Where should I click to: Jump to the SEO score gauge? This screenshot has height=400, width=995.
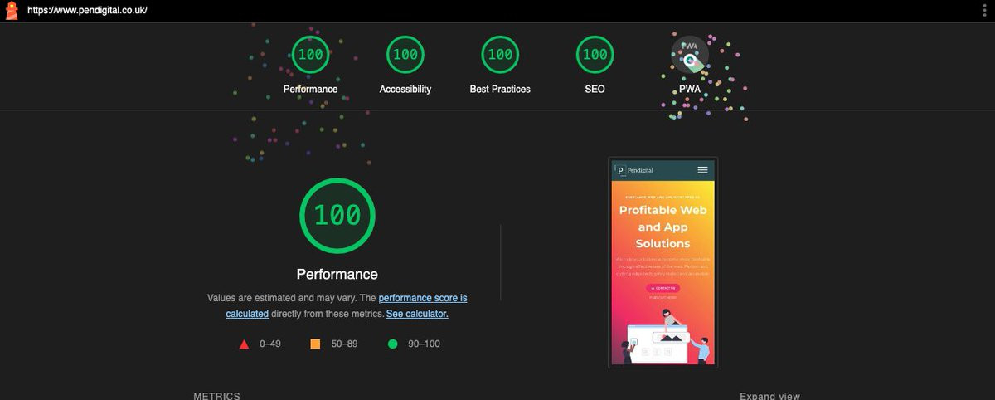pyautogui.click(x=595, y=66)
